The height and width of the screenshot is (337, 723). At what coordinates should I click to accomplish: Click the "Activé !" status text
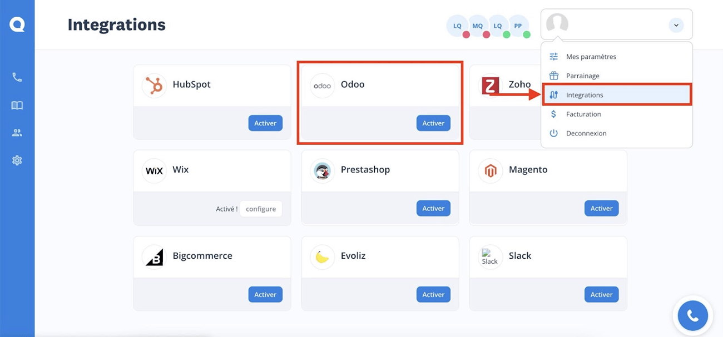pos(226,209)
